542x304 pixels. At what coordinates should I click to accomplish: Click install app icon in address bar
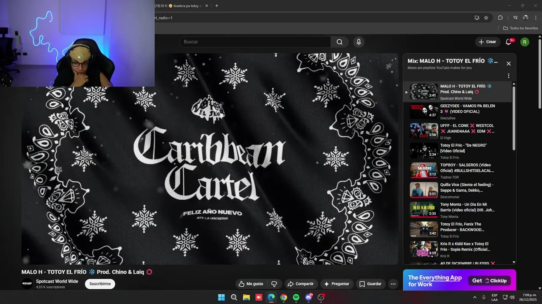pos(477,18)
